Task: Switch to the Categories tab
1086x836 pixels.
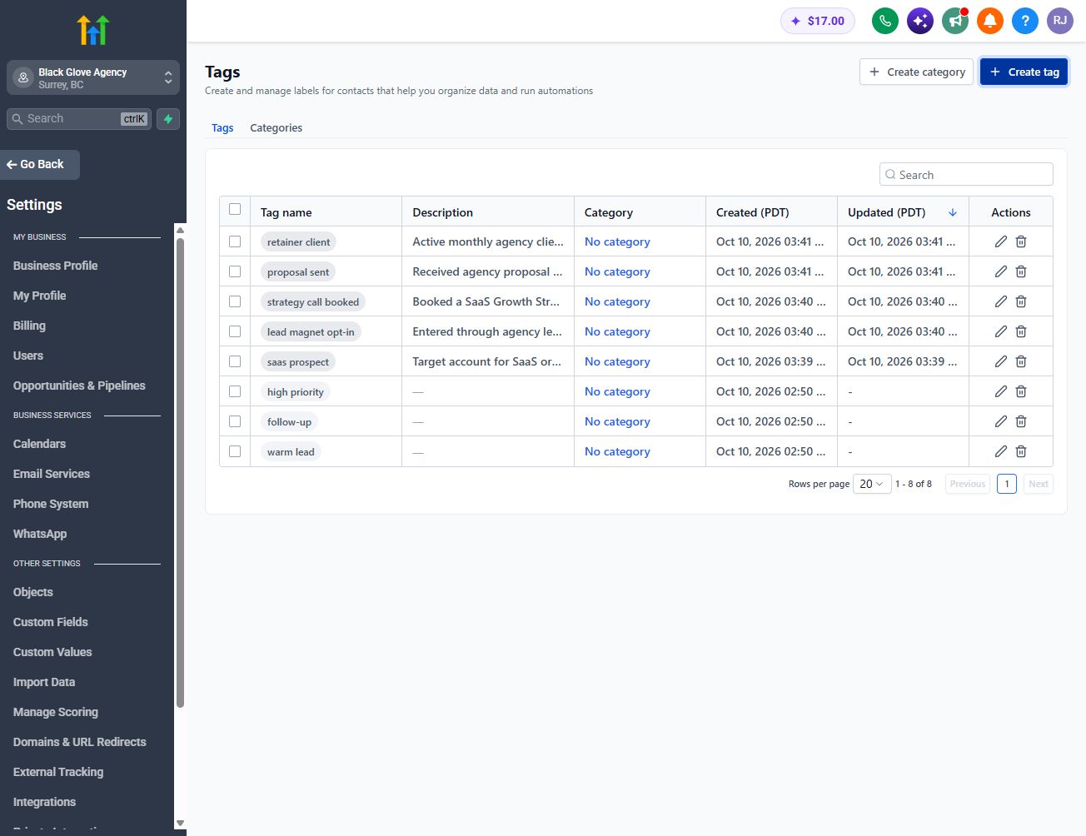Action: [276, 127]
